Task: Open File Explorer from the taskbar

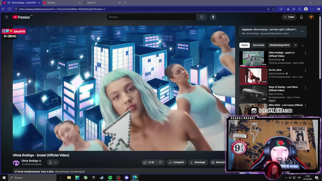Action: point(69,178)
